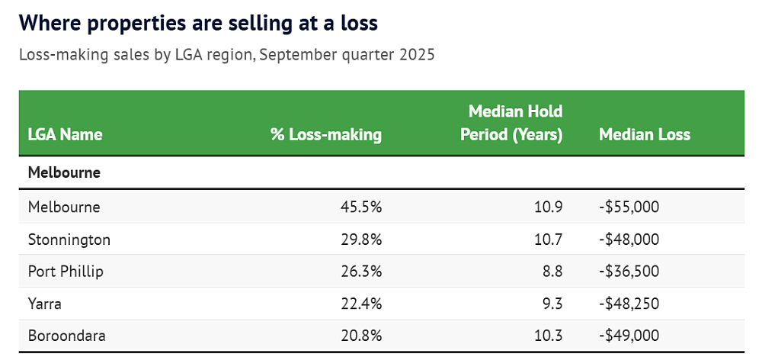Click the Median Hold Period (Years) header
Viewport: 762px width, 357px height.
511,123
